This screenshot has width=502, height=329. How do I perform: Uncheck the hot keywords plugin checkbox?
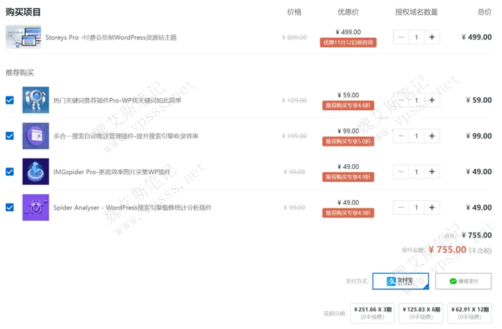tap(9, 100)
